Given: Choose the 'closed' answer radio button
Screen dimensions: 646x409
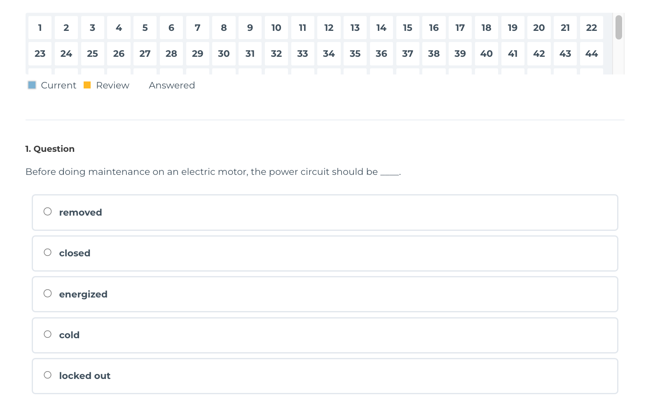Looking at the screenshot, I should (x=48, y=253).
